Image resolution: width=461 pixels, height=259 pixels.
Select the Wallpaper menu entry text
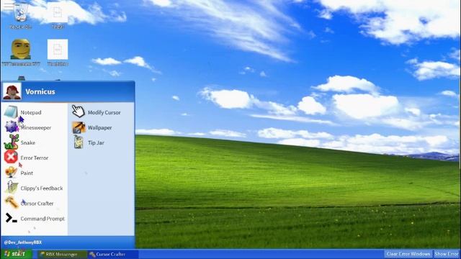(x=99, y=128)
